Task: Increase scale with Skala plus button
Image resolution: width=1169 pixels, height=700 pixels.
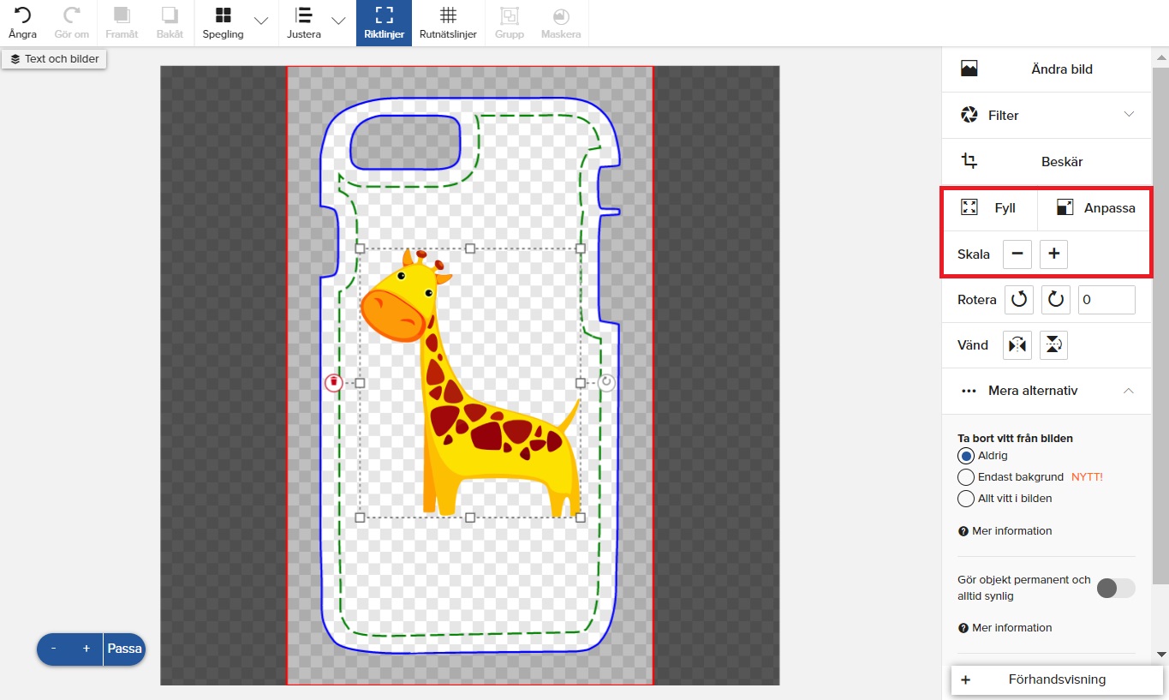Action: click(x=1053, y=254)
